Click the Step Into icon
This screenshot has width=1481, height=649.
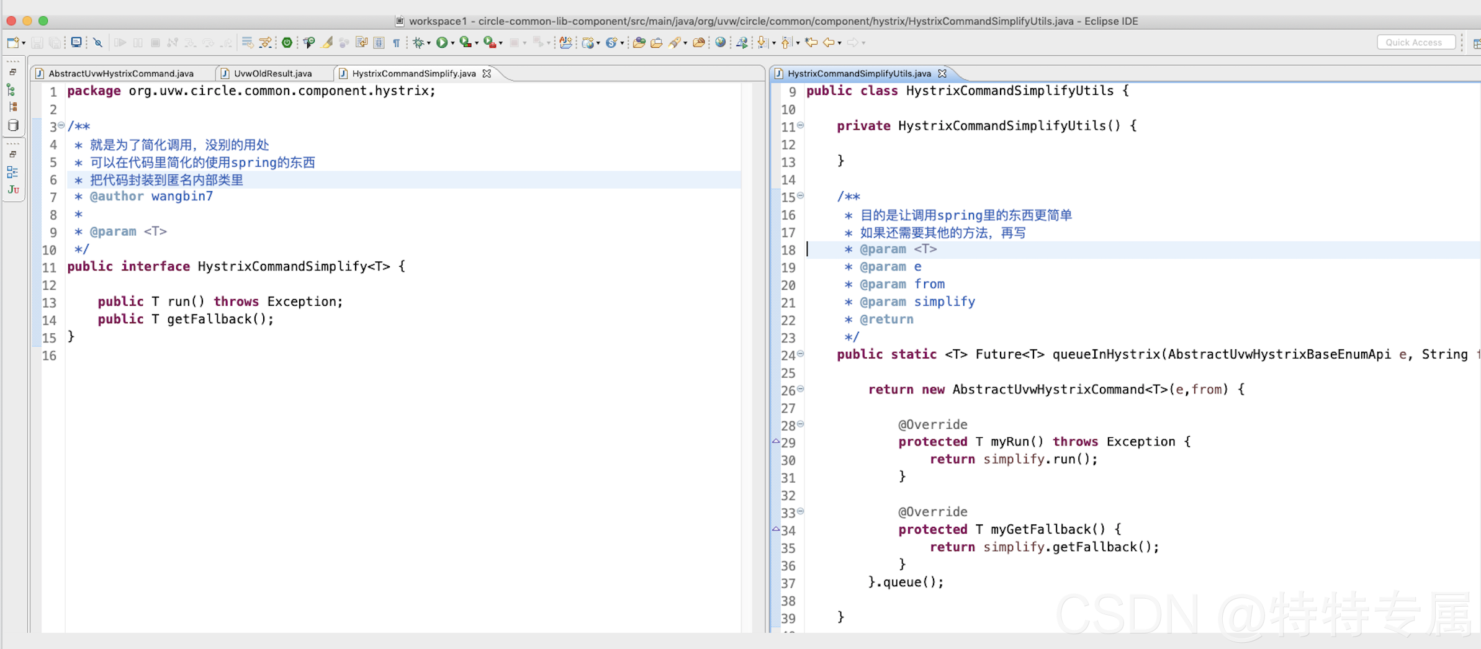point(190,43)
